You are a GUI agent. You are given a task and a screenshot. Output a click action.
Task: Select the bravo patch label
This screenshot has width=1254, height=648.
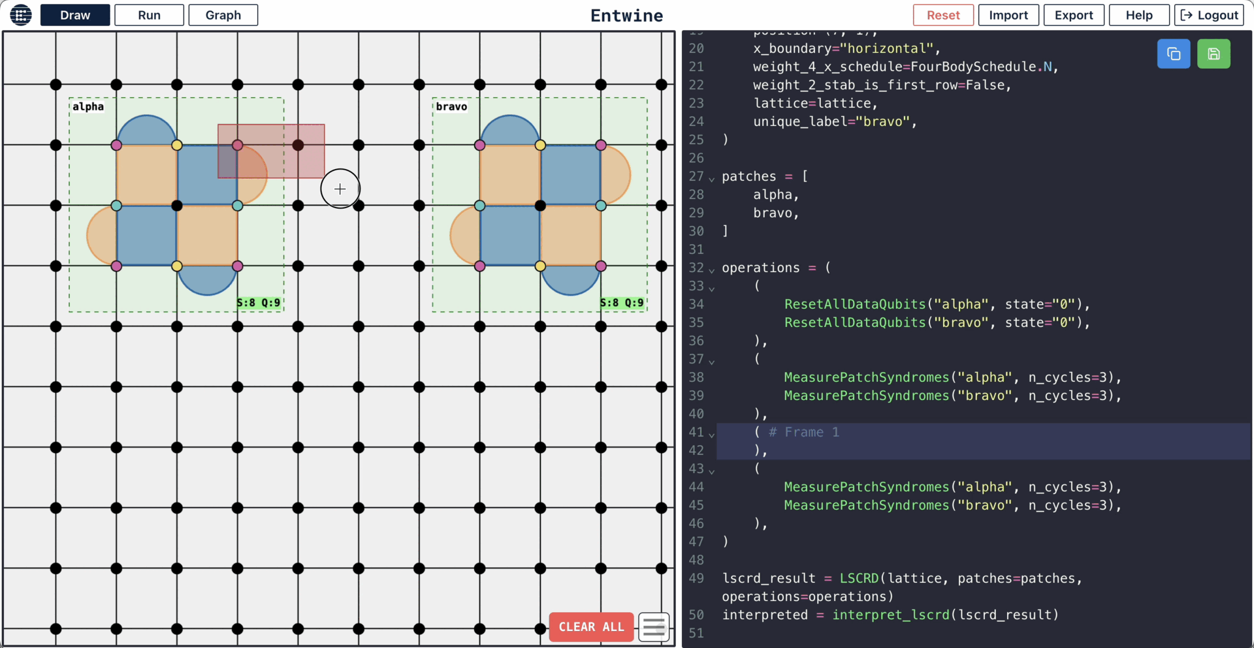point(451,106)
